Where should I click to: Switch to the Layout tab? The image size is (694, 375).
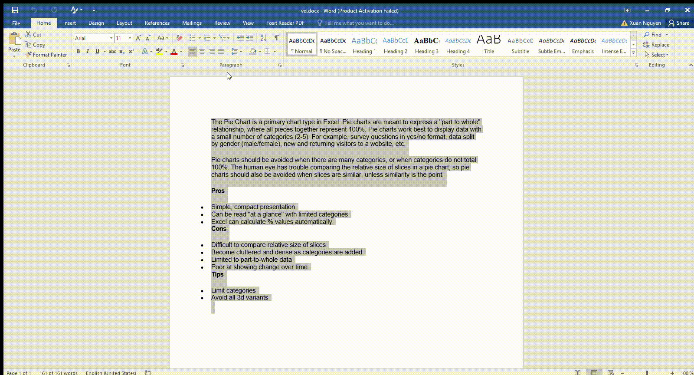pos(124,23)
